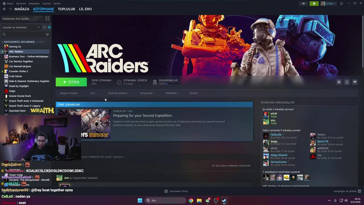Open BarisYTB friend profile
The image size is (364, 205).
[x=323, y=142]
